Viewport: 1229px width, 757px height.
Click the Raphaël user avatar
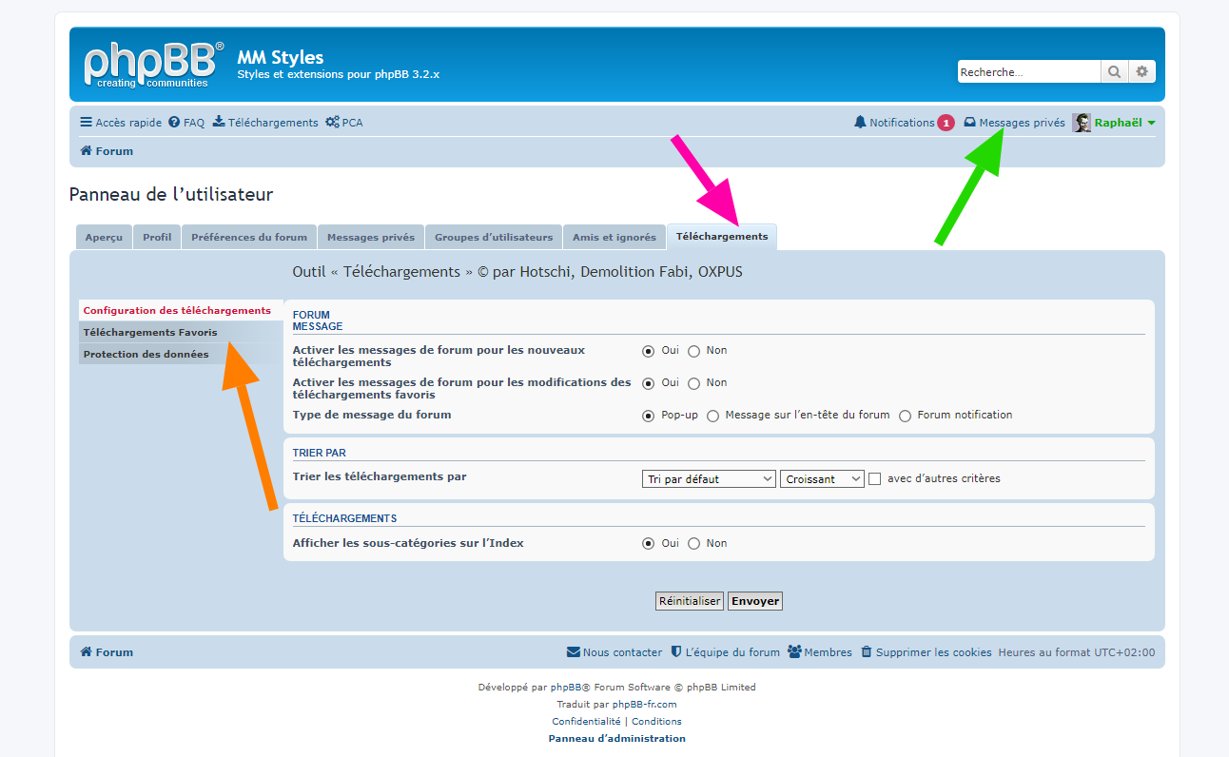[1082, 123]
